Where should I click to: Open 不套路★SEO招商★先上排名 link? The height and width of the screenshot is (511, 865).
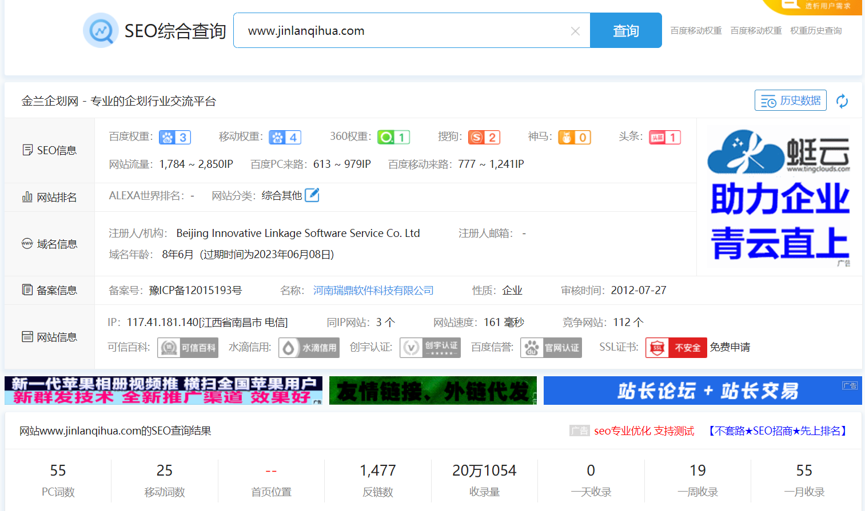coord(778,431)
